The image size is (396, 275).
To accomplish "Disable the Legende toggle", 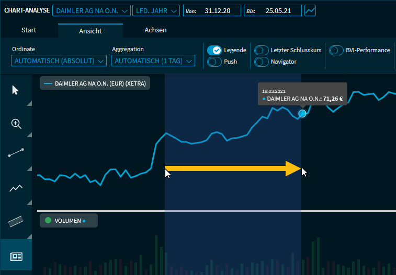I will coord(214,50).
